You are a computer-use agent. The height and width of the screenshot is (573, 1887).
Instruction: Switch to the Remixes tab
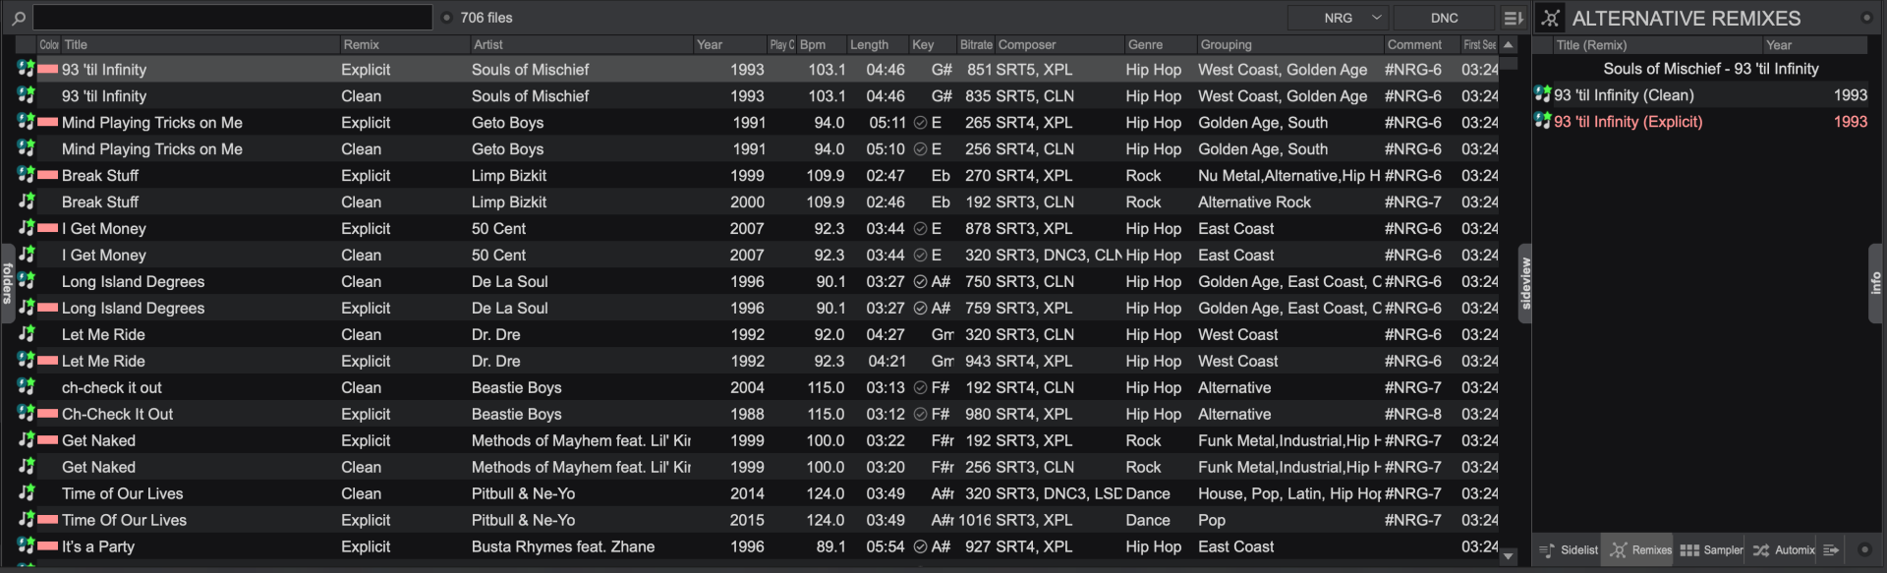tap(1639, 549)
